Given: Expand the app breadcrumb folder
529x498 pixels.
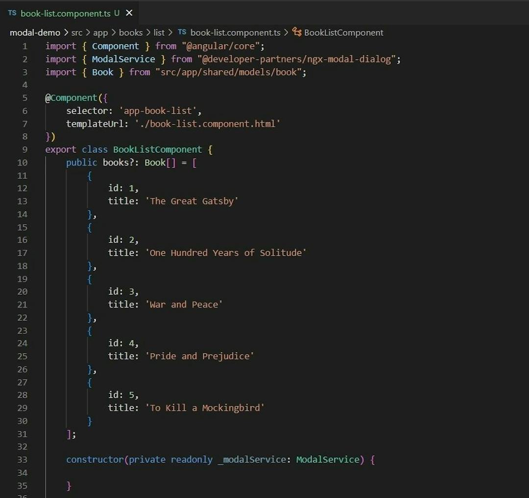Looking at the screenshot, I should click(x=100, y=33).
